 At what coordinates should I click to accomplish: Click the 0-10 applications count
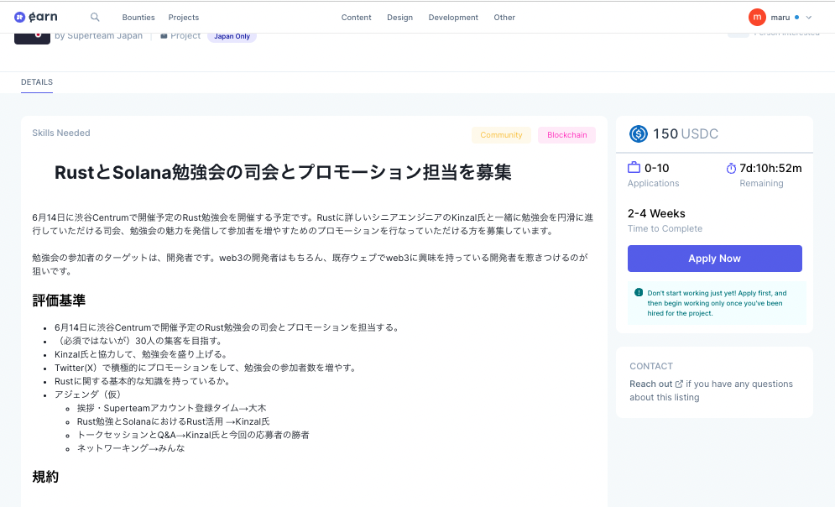click(x=656, y=168)
